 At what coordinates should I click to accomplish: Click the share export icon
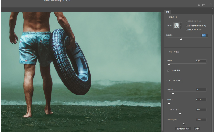pos(211,5)
